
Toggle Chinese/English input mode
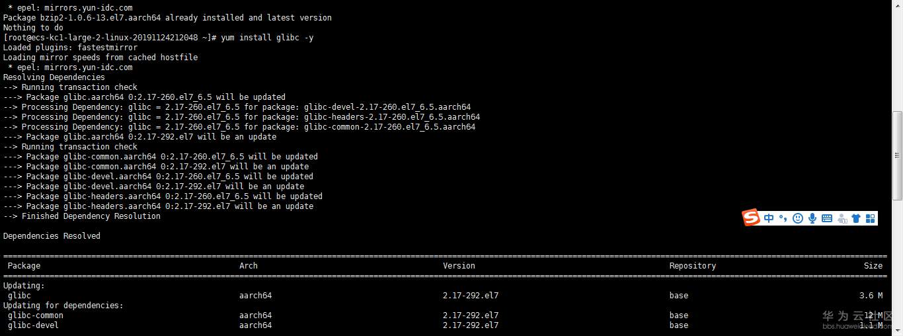coord(769,218)
